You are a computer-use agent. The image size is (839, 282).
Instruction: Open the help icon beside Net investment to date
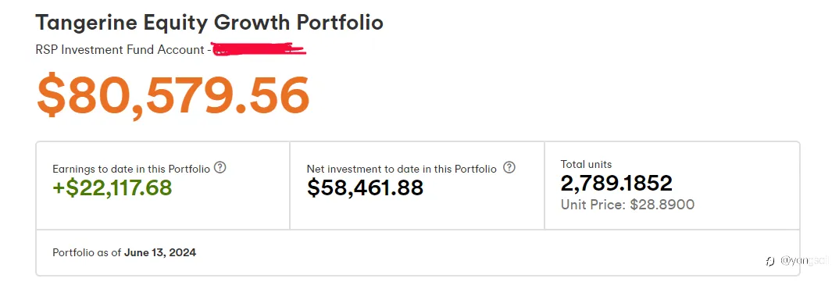pyautogui.click(x=509, y=167)
